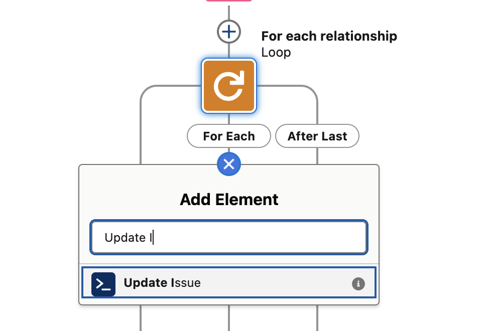The image size is (490, 331).
Task: Click the connector line below After Last label
Action: (x=317, y=156)
